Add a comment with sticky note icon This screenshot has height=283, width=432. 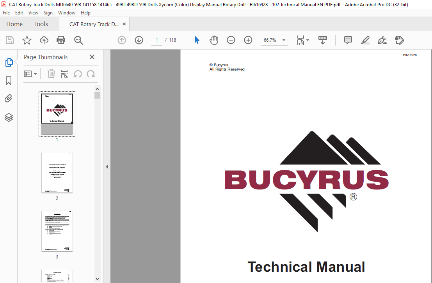pyautogui.click(x=348, y=40)
